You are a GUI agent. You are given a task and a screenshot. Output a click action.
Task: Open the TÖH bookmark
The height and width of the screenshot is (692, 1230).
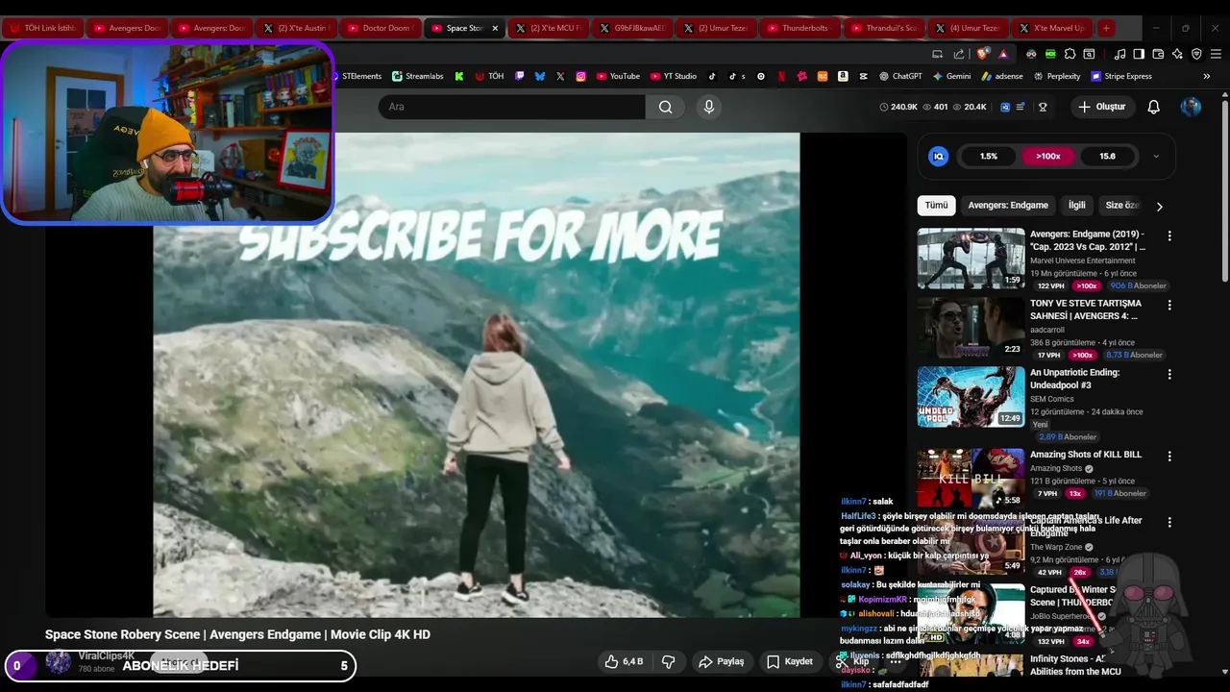[x=488, y=76]
